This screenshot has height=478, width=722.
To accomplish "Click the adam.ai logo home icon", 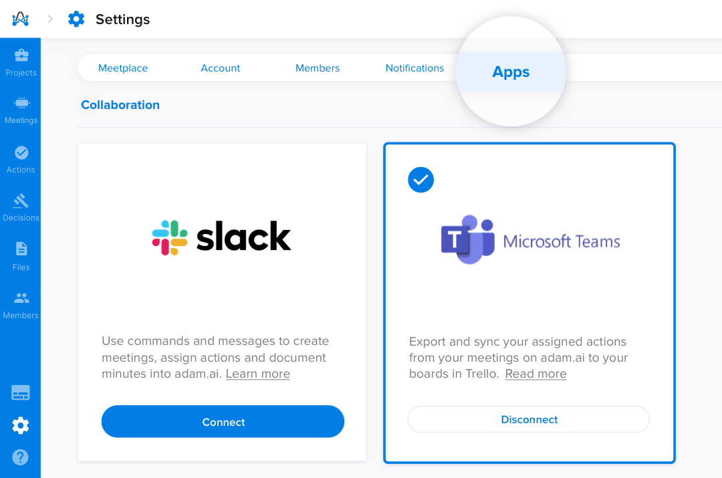I will (20, 19).
